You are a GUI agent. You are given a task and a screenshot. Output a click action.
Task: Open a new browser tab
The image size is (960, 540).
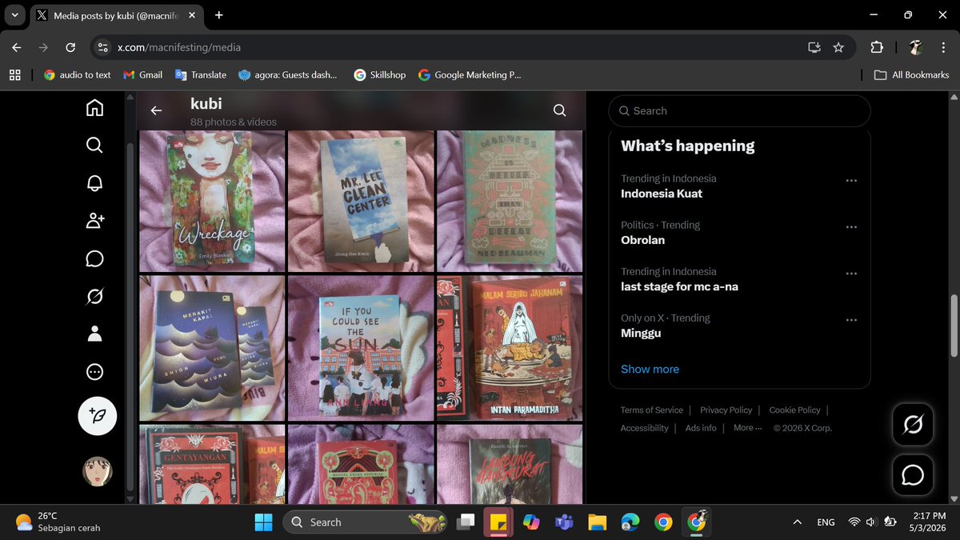(x=219, y=15)
